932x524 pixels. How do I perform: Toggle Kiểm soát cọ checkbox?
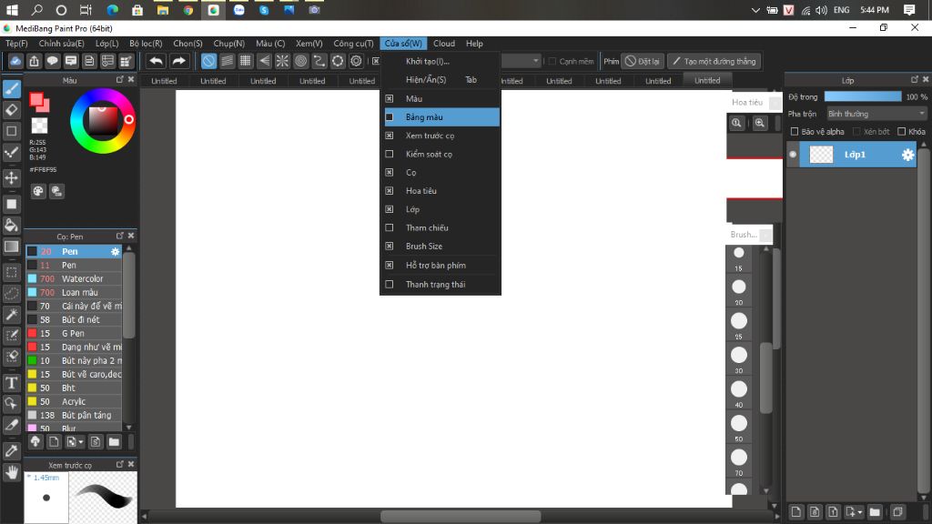[390, 154]
